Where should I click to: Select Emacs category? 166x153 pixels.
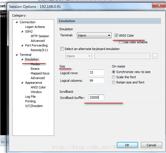click(35, 69)
